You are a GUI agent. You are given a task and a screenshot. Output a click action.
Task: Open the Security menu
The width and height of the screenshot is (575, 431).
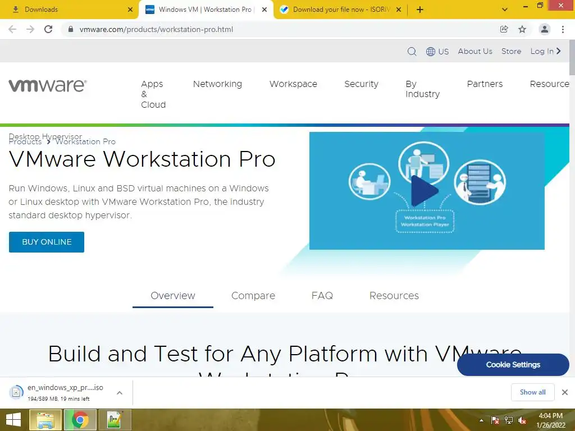tap(361, 84)
